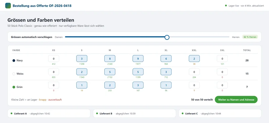Click the 50 von 50 verteilt text
The height and width of the screenshot is (123, 269).
[x=202, y=100]
